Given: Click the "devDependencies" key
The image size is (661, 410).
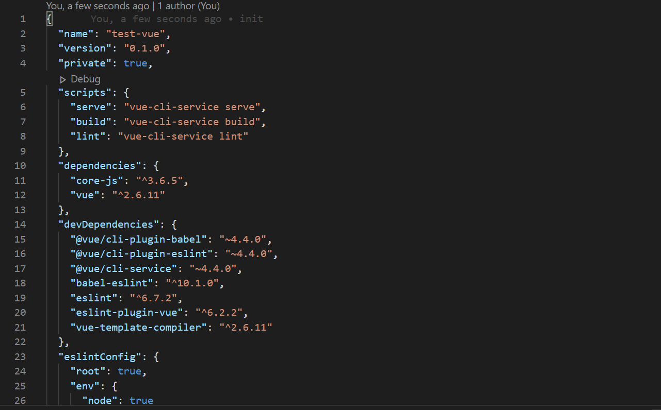Looking at the screenshot, I should (x=109, y=225).
